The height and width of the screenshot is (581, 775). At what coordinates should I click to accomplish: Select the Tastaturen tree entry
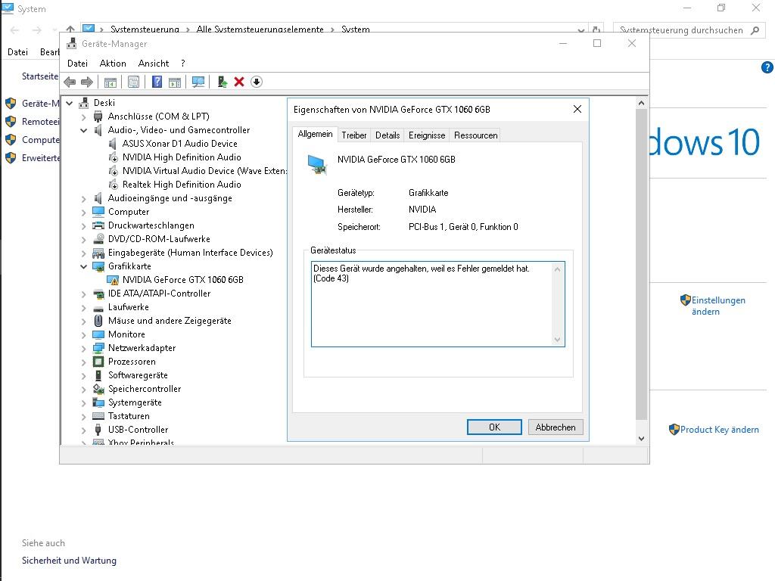(x=129, y=416)
